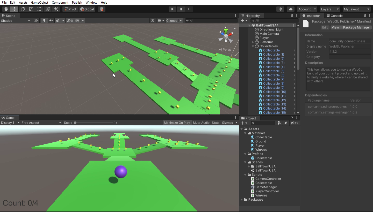Screen dimensions: 373x212
Task: Open the GameObject menu
Action: (x=39, y=3)
